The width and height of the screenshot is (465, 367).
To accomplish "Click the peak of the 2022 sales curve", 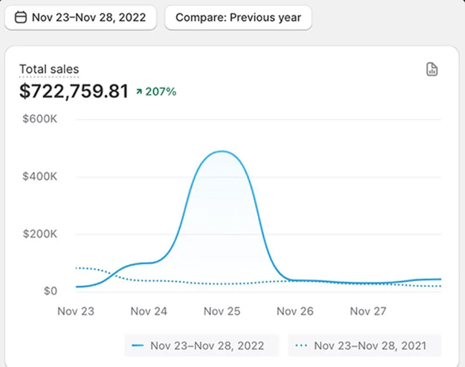I will [221, 151].
